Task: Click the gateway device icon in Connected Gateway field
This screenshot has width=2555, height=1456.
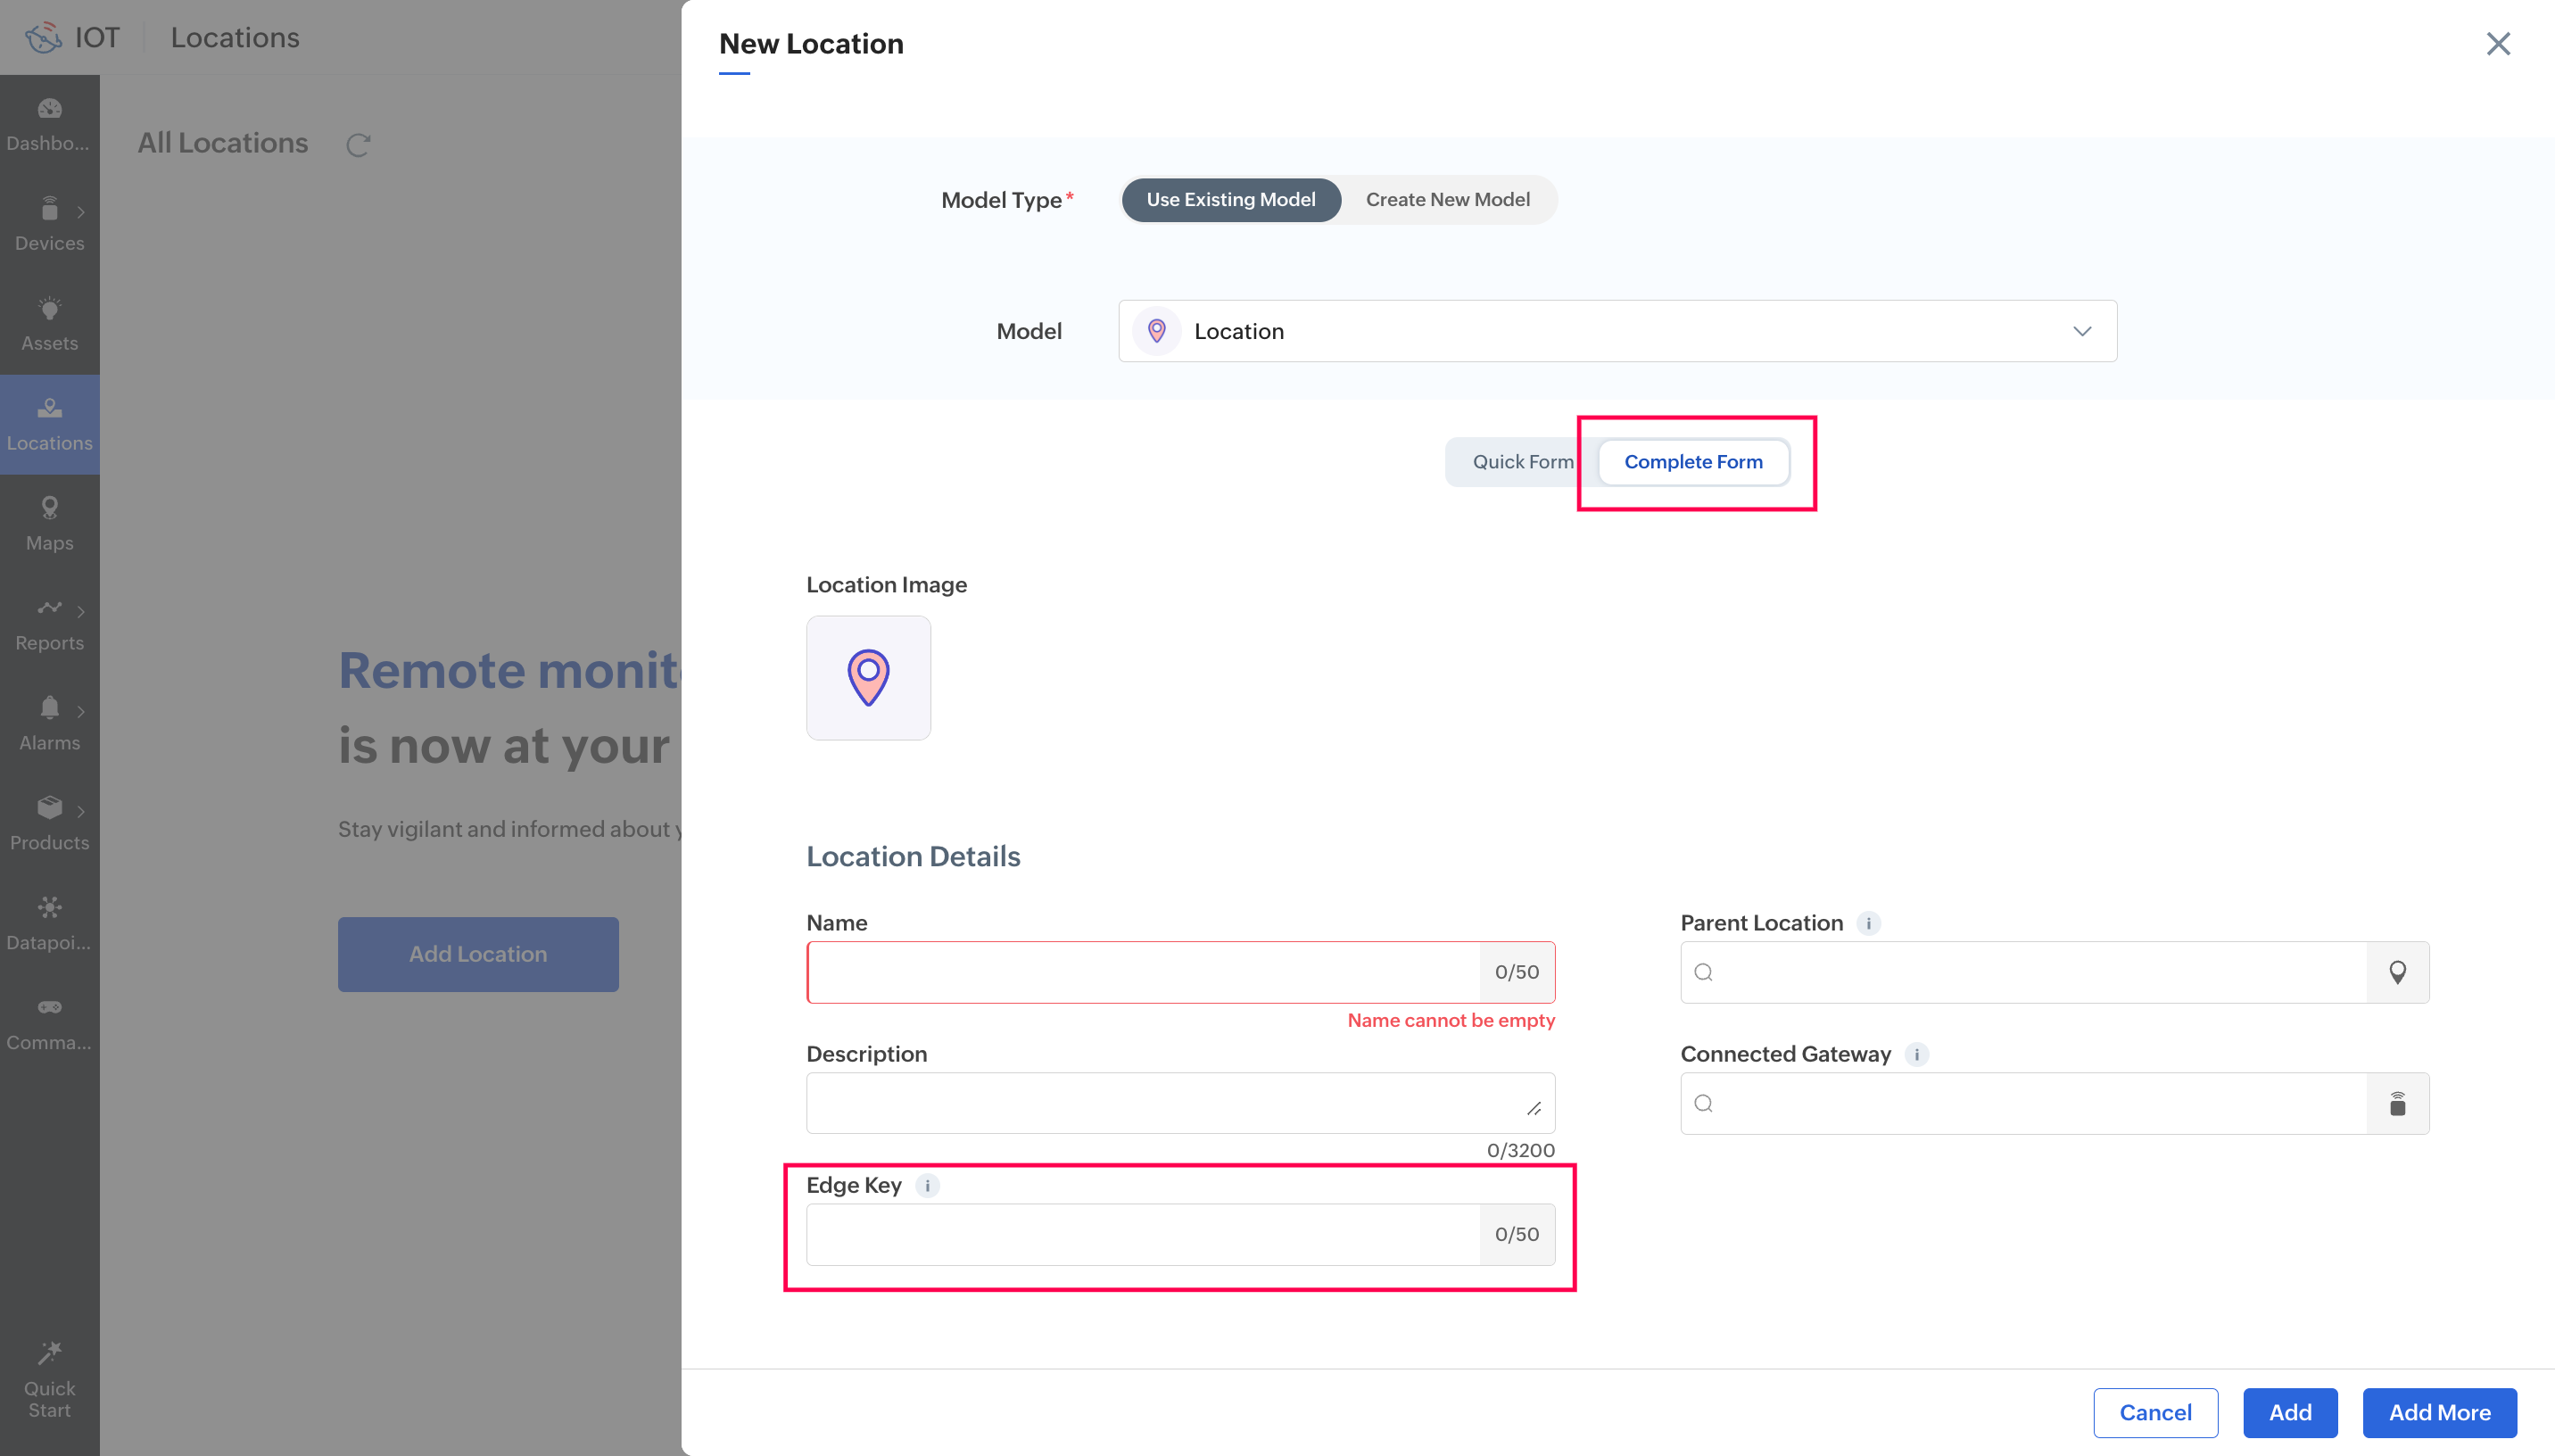Action: coord(2397,1104)
